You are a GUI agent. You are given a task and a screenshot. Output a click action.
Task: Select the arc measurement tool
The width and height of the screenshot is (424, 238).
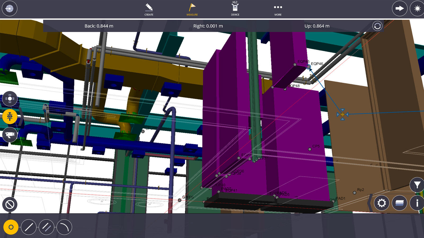click(x=64, y=226)
